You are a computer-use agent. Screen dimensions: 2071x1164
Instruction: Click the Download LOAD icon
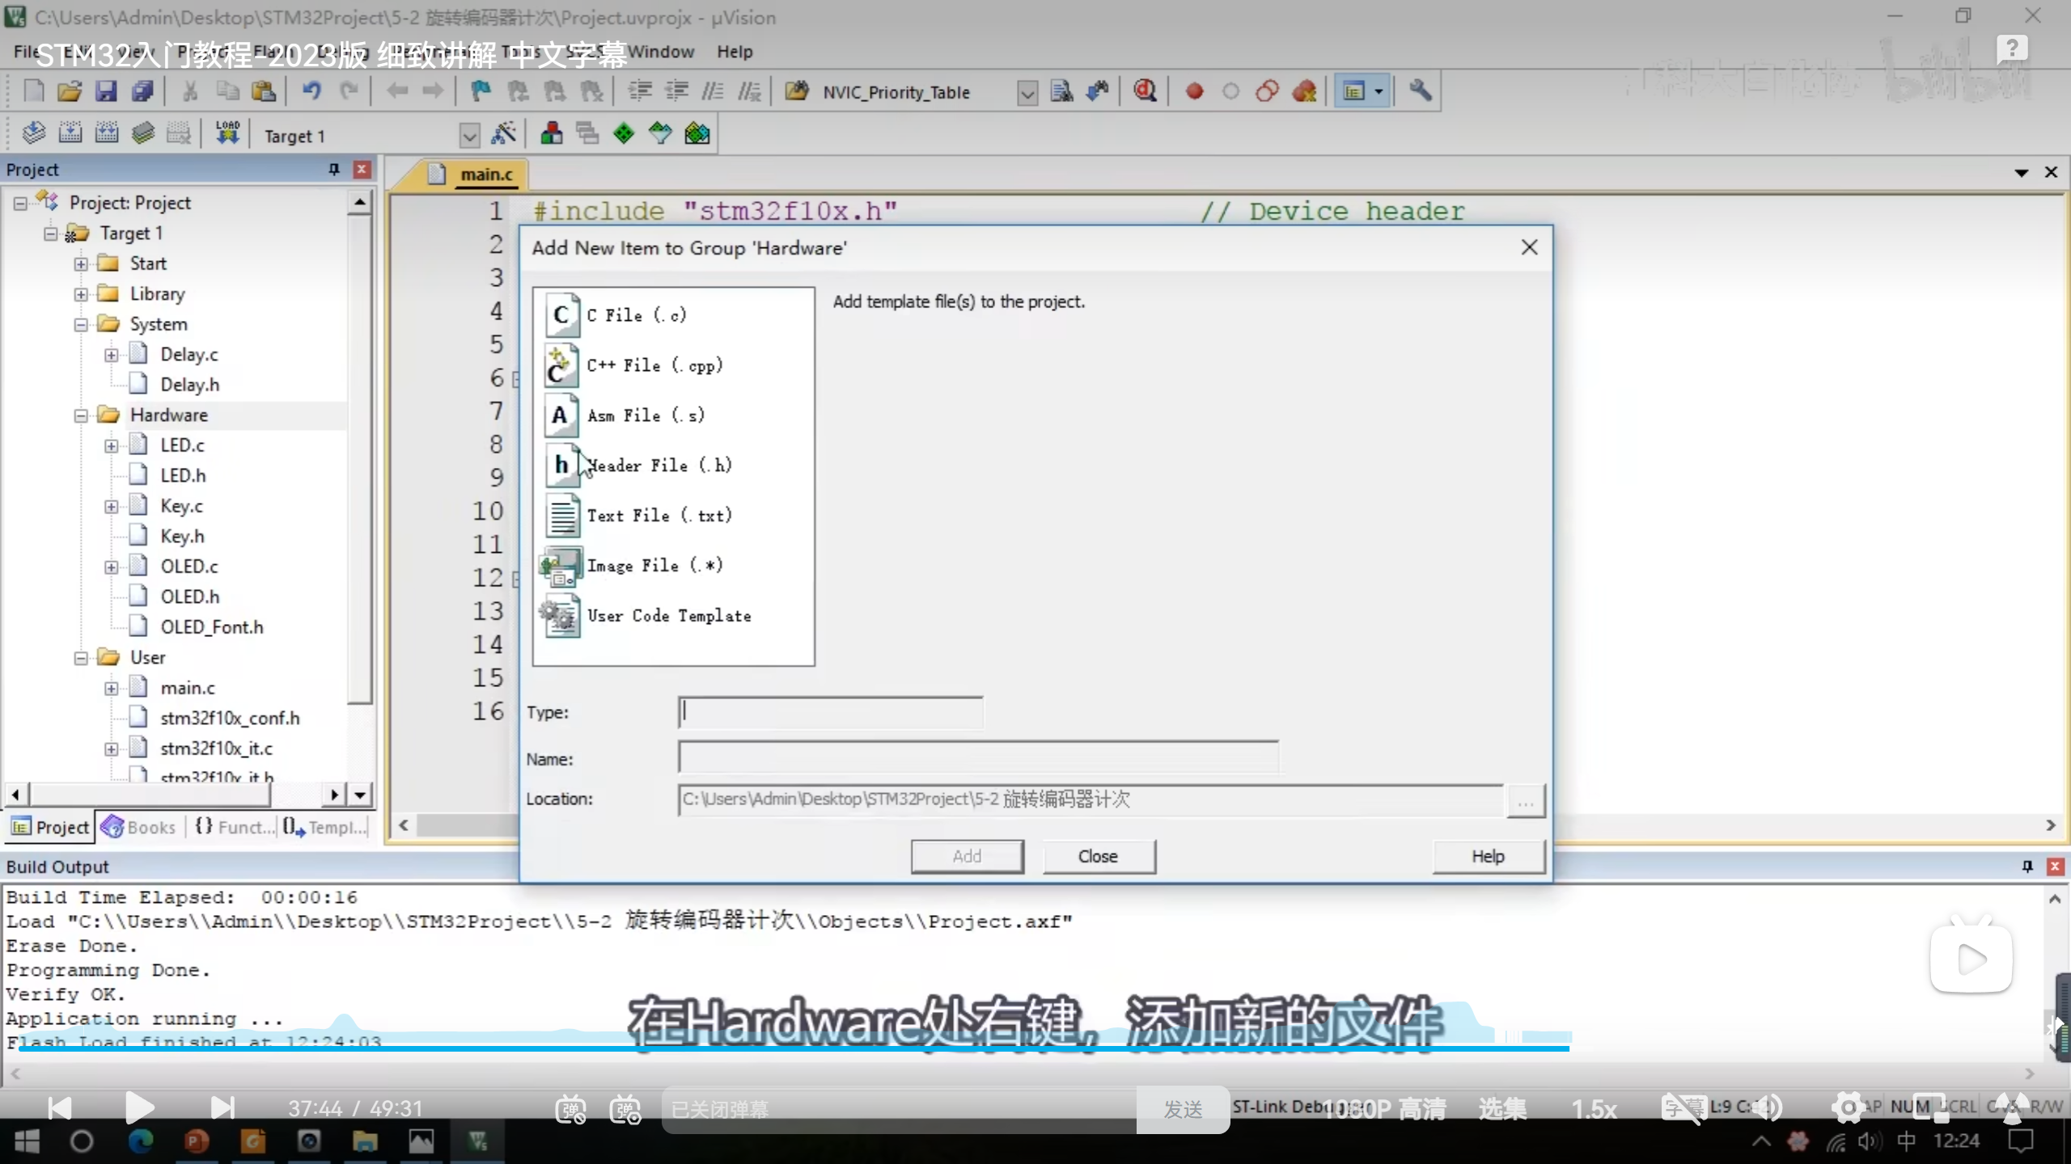(x=227, y=133)
